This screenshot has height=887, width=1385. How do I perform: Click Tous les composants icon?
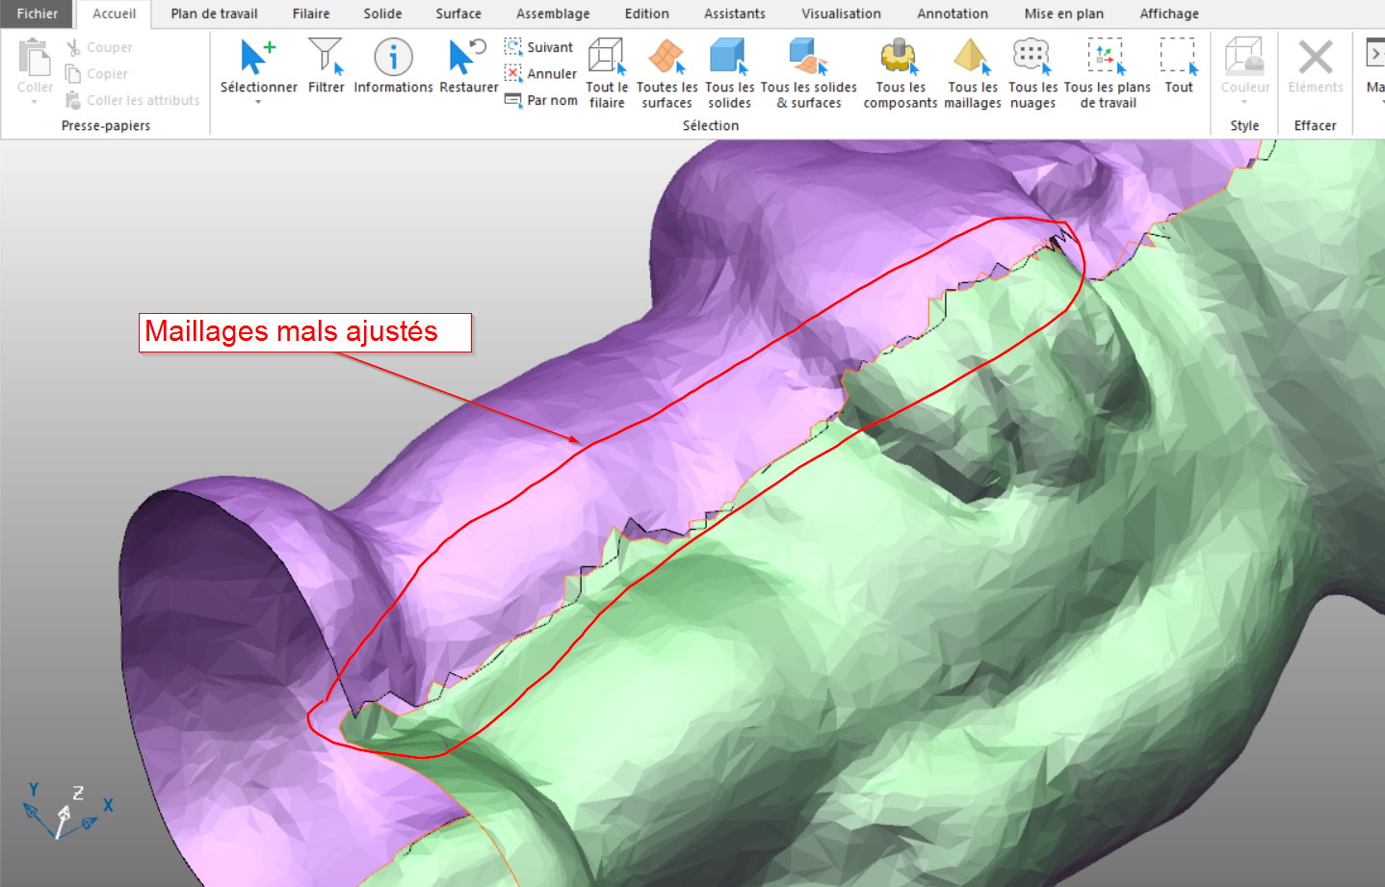(900, 57)
